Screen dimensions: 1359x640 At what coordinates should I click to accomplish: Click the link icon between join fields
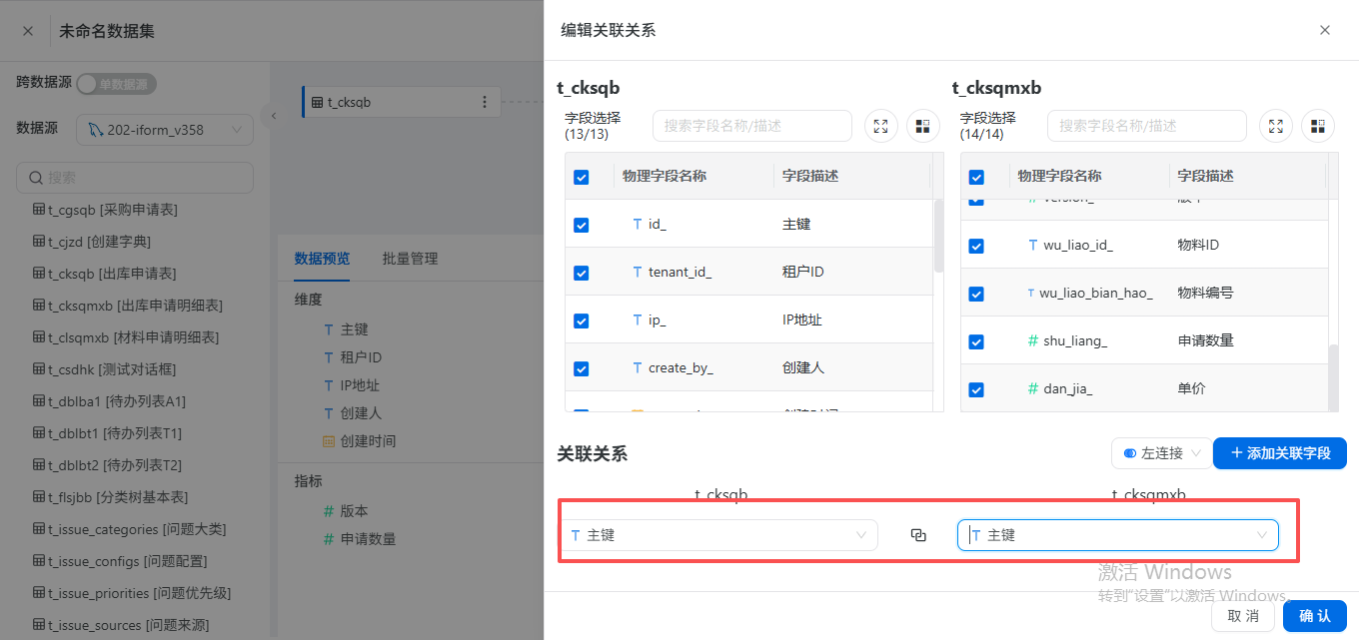pos(918,535)
